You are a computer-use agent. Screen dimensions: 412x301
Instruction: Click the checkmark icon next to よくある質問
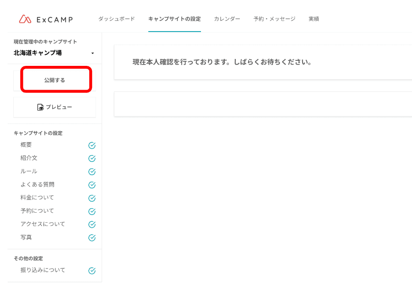(92, 185)
